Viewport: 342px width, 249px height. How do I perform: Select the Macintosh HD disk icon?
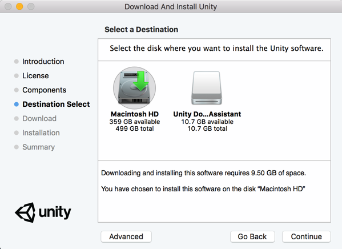tap(134, 88)
